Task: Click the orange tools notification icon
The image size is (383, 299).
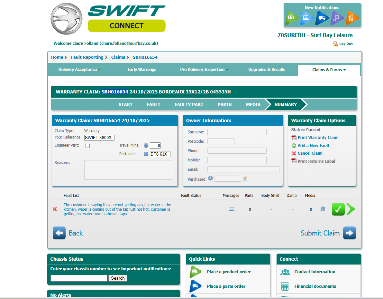Action: [352, 18]
